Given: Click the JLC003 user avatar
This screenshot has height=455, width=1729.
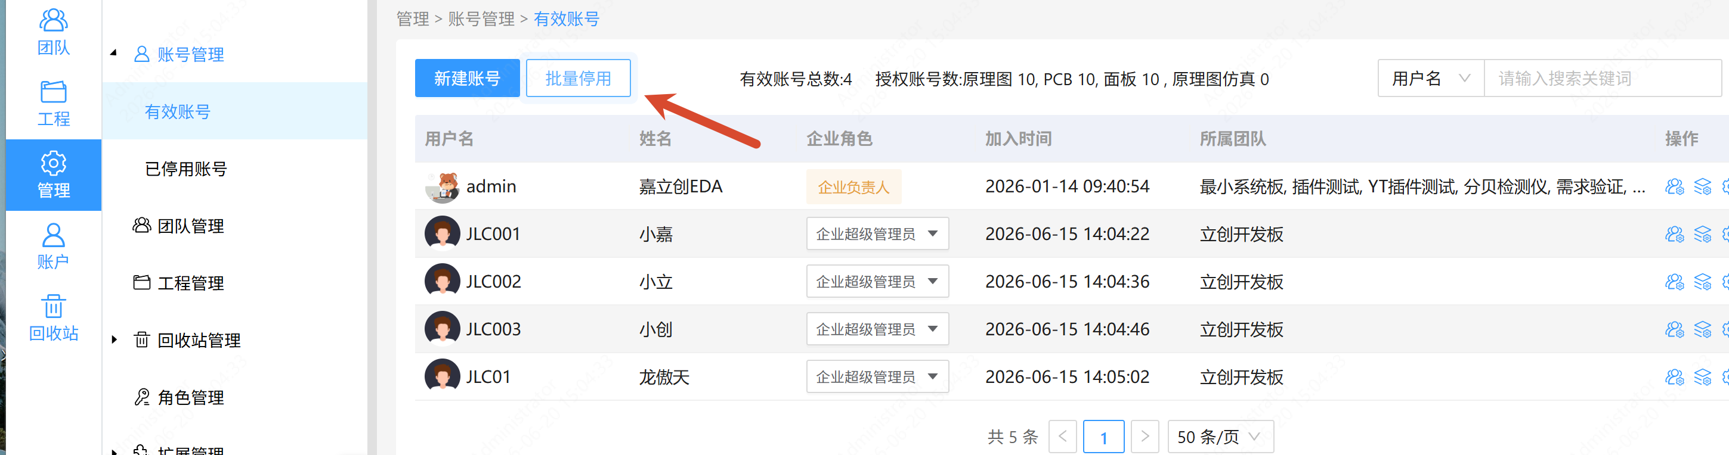Looking at the screenshot, I should (x=443, y=328).
